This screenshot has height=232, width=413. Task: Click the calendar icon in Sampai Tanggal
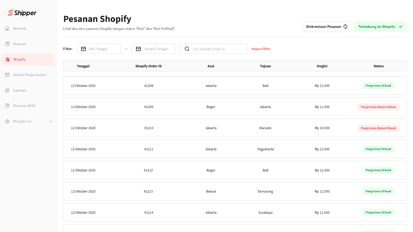point(138,49)
